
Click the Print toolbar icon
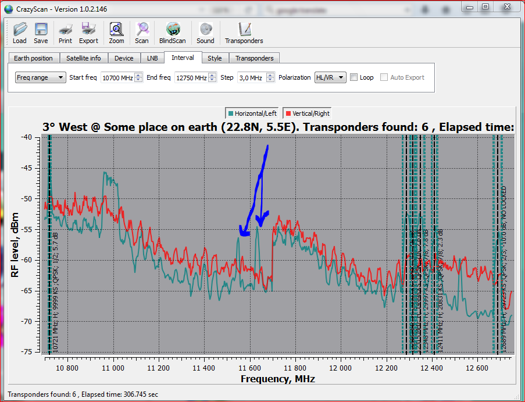(66, 33)
